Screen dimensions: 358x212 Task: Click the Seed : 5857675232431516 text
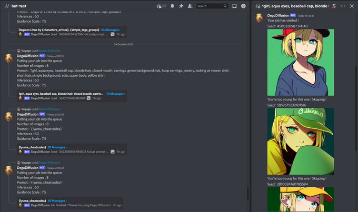click(286, 105)
